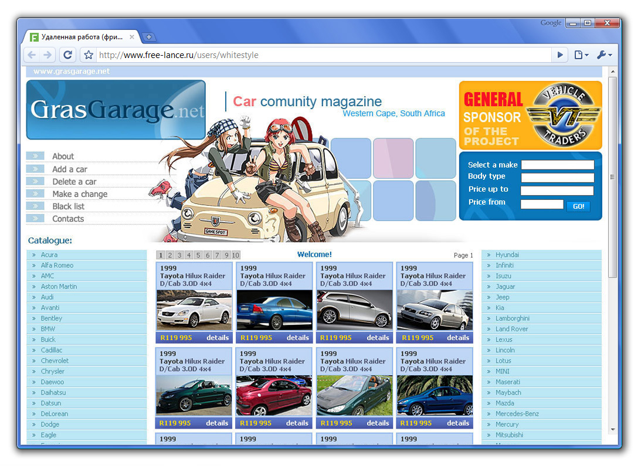Open the DeLorean catalogue link

click(55, 414)
